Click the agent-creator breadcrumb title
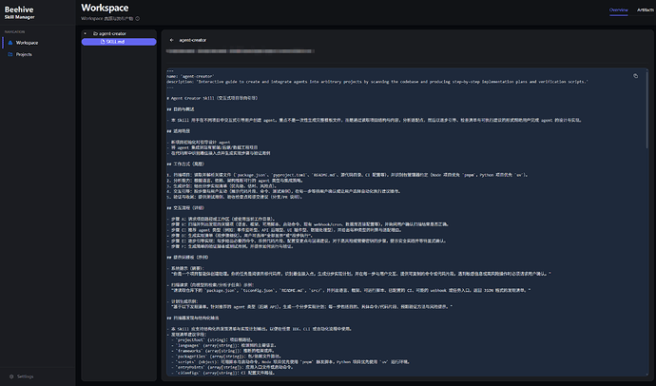This screenshot has height=386, width=656. pyautogui.click(x=192, y=40)
